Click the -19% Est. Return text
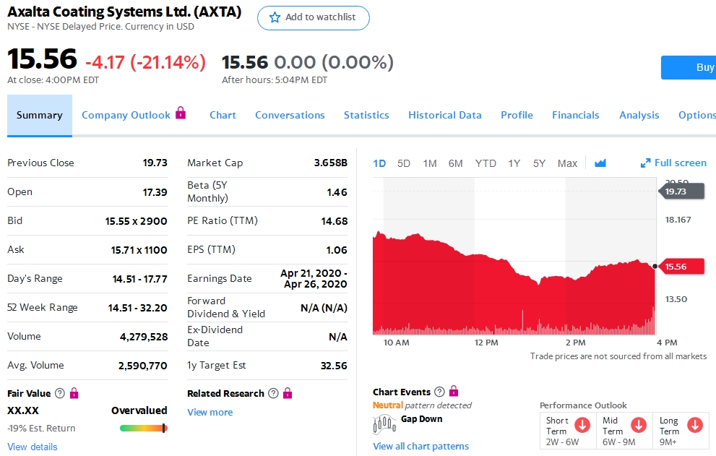 tap(41, 428)
